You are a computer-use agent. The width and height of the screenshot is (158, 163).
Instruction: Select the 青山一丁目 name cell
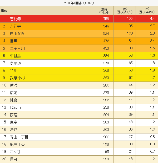coord(19,137)
